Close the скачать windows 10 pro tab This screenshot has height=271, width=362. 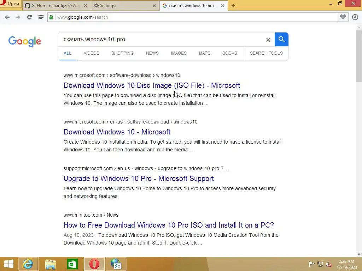pos(223,6)
